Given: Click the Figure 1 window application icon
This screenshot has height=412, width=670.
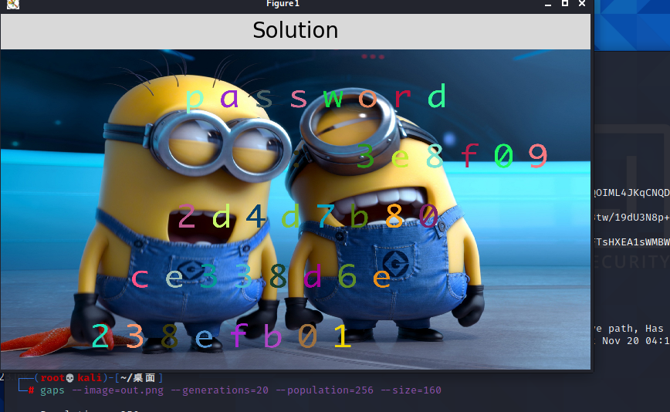Looking at the screenshot, I should coord(13,4).
